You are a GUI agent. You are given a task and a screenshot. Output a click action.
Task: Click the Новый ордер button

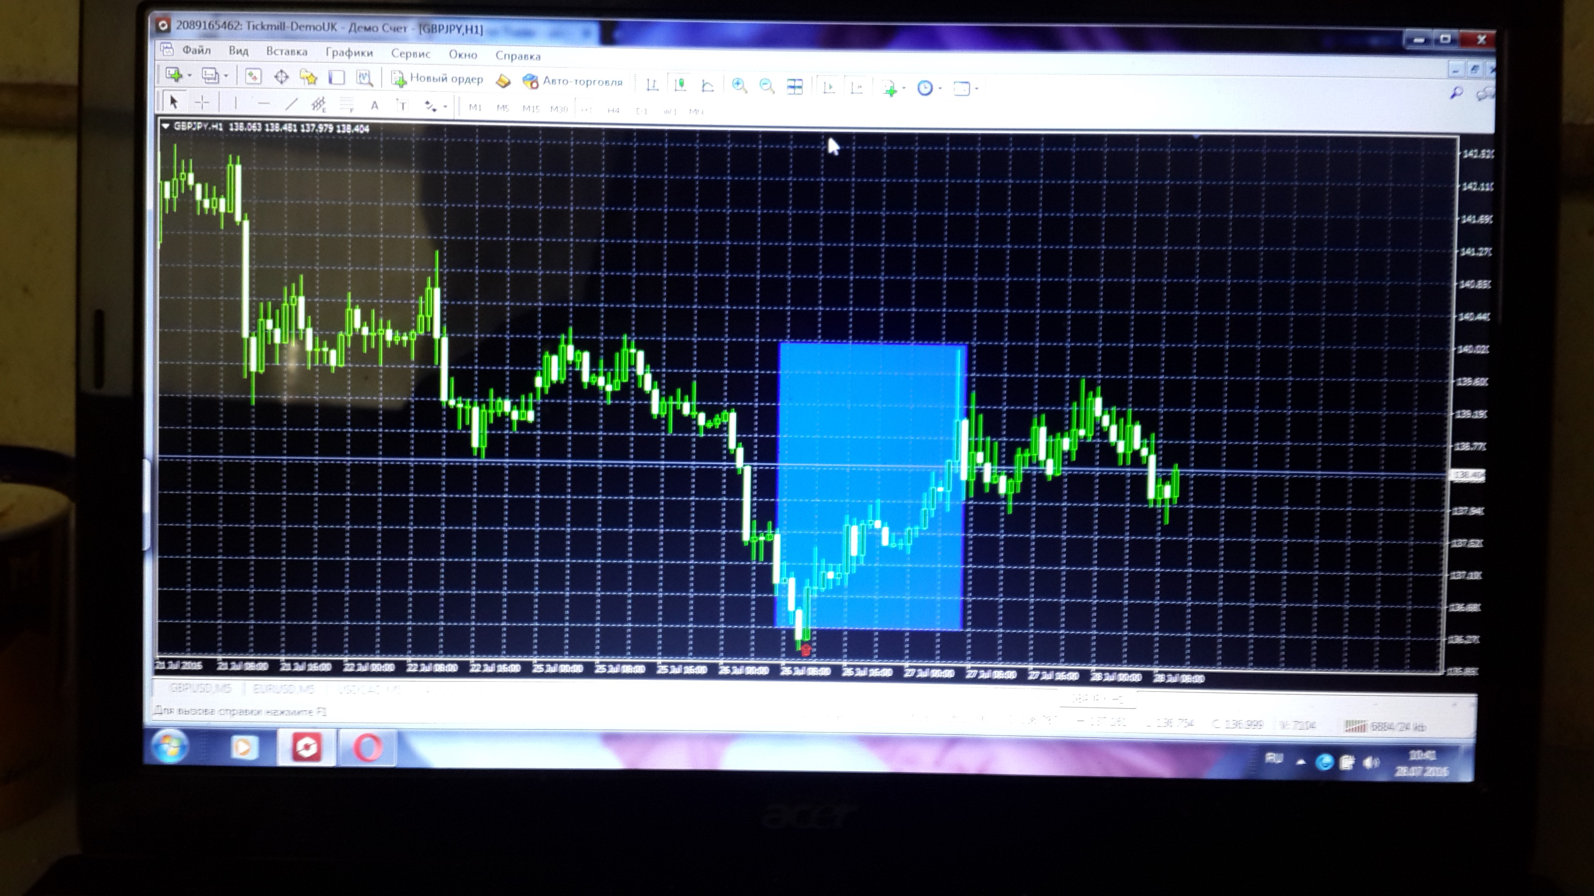[x=437, y=79]
